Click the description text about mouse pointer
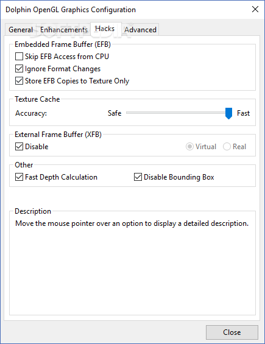The image size is (265, 344). coord(132,223)
